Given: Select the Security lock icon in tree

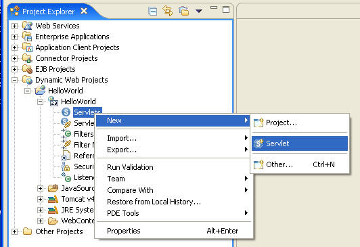Looking at the screenshot, I should pos(66,166).
